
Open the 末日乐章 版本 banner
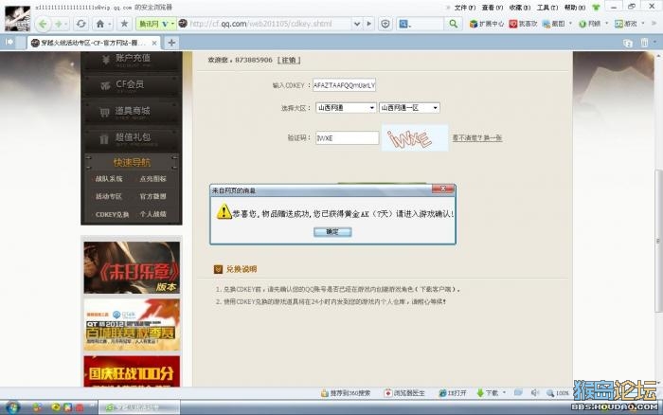(132, 267)
